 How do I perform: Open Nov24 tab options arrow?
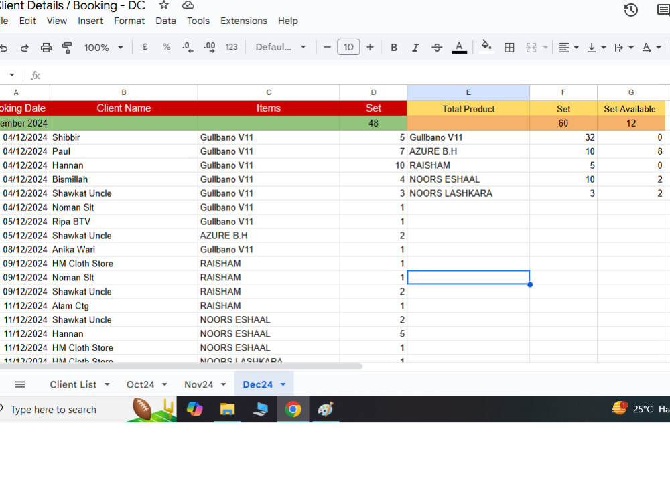[x=224, y=385]
